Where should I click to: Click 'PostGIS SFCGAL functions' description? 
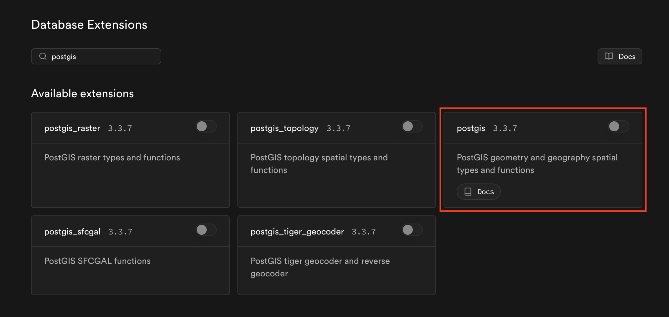(97, 261)
